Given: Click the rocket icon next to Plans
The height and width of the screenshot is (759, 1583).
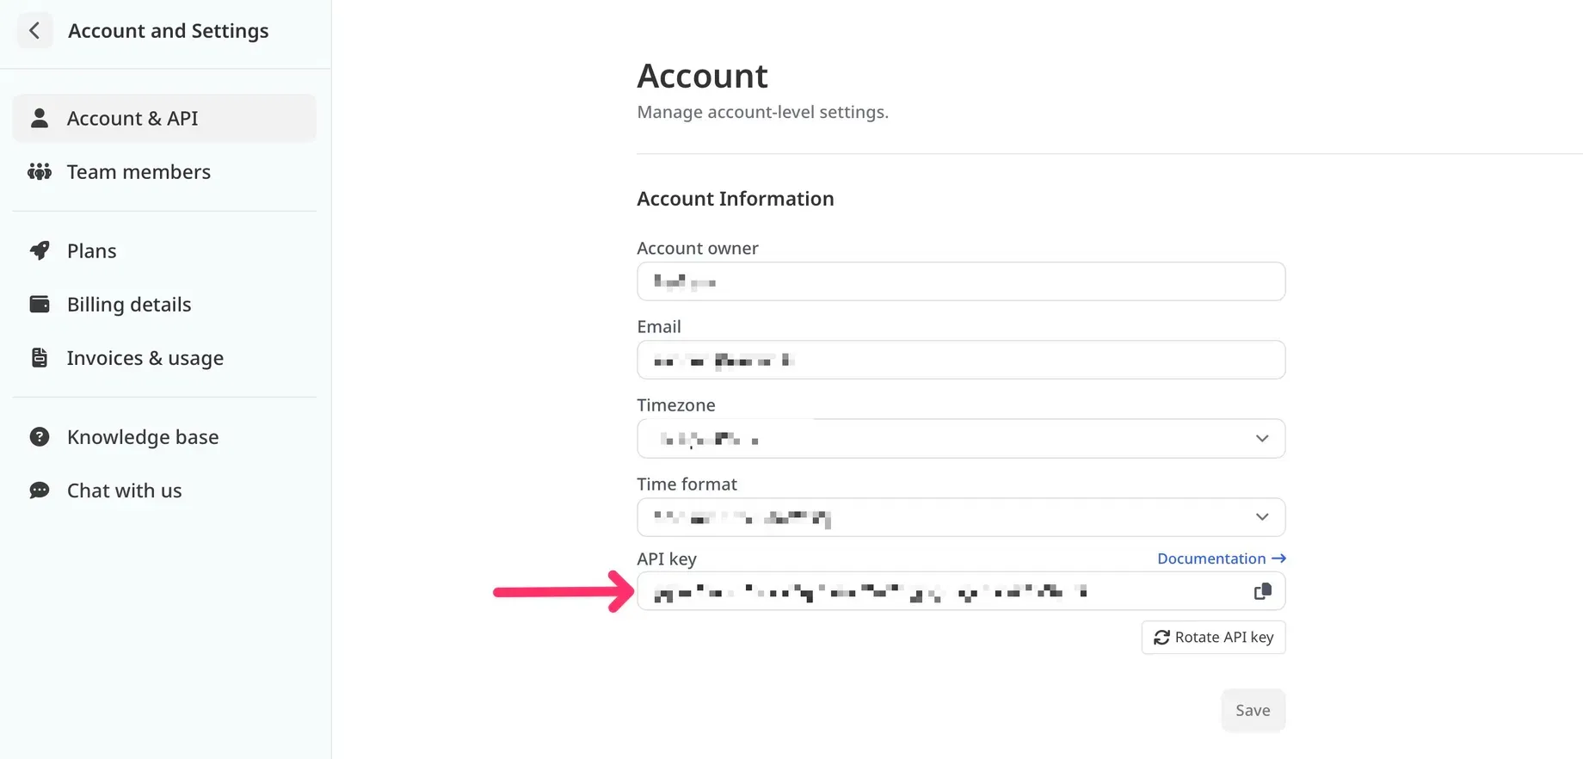Looking at the screenshot, I should (40, 250).
